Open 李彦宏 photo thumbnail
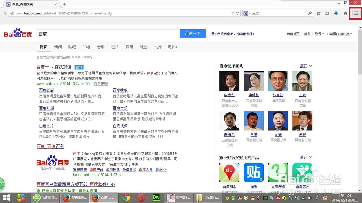 [229, 81]
